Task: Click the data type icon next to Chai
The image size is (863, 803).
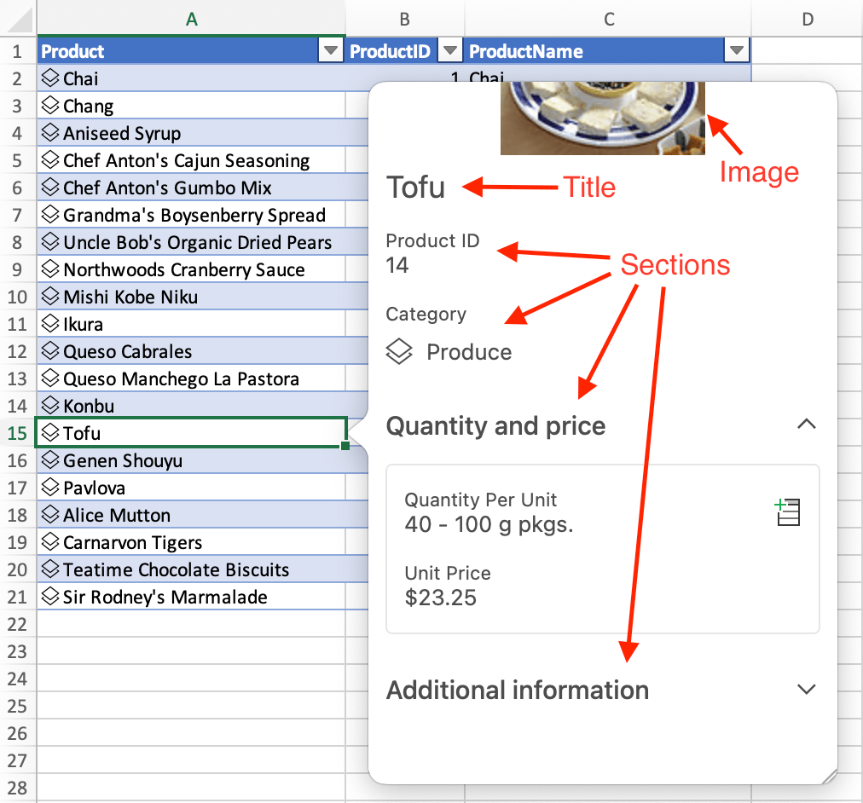Action: [x=49, y=78]
